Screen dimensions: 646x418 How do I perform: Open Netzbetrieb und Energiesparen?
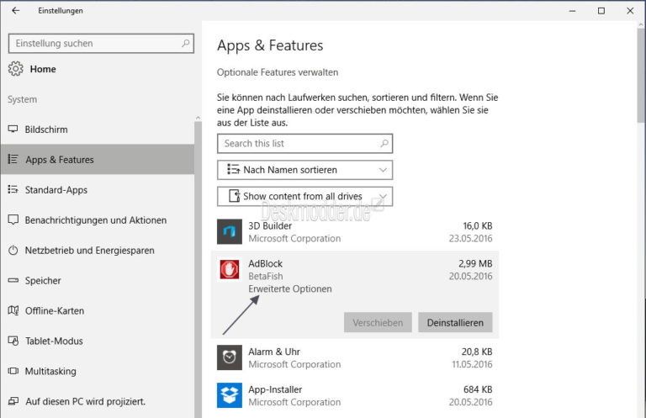point(98,251)
